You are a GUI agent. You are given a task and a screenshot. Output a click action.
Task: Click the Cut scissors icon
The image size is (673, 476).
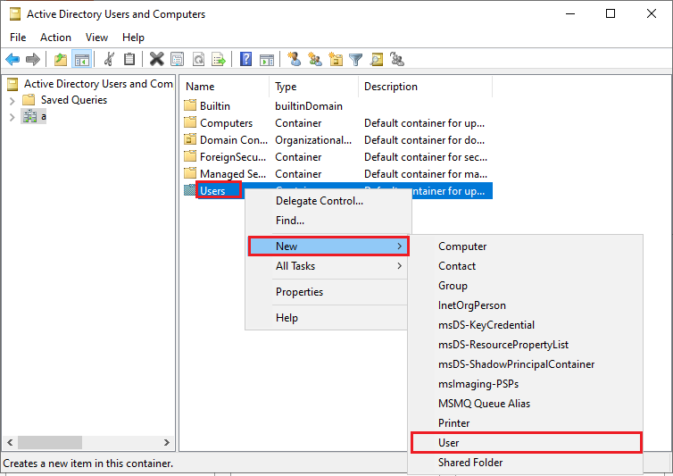109,59
